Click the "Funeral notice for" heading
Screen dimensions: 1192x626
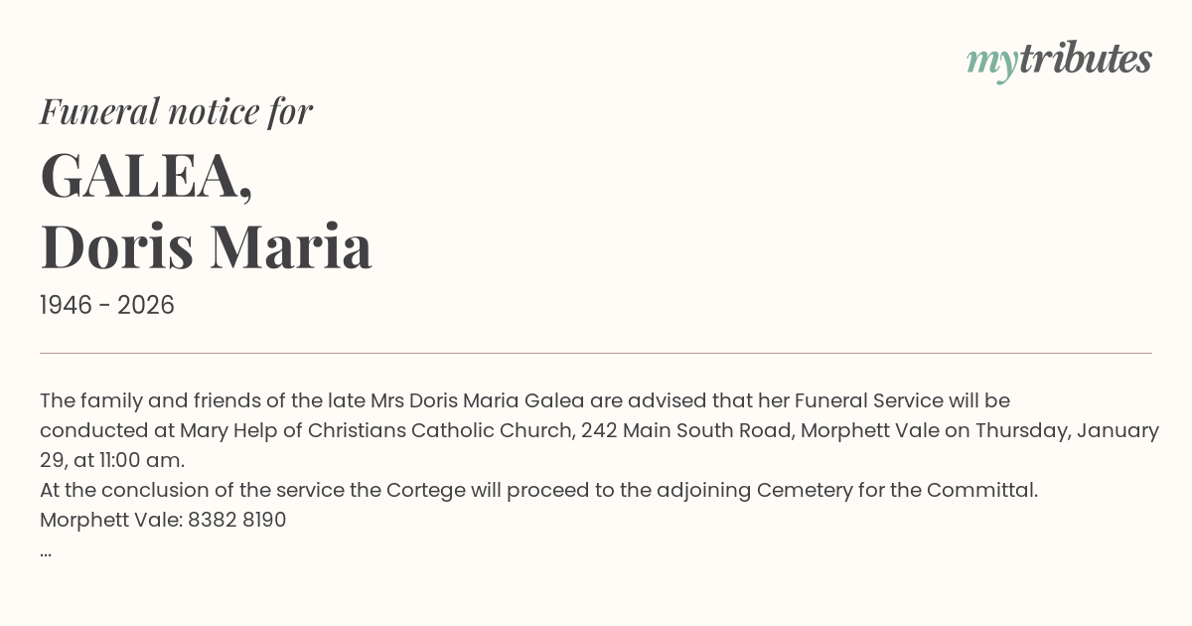click(176, 111)
